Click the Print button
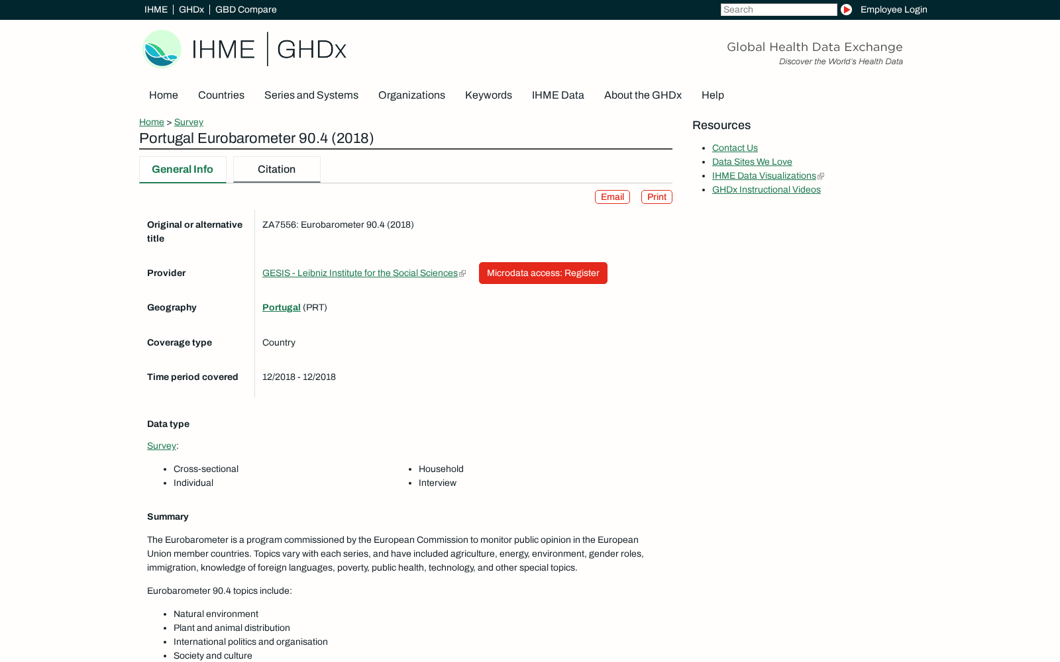Screen dimensions: 1060x662 click(x=657, y=197)
